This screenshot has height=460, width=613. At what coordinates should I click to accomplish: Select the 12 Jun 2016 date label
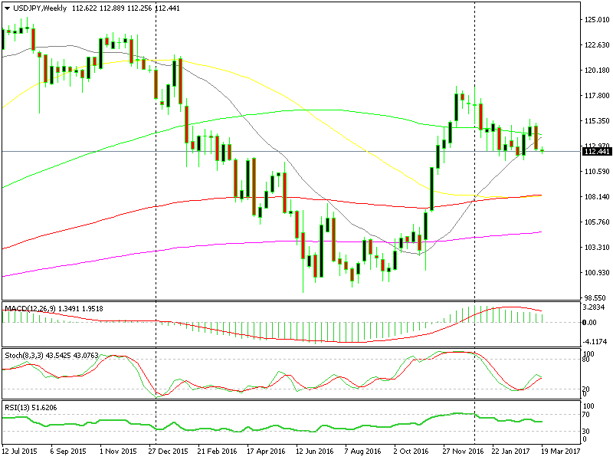315,451
